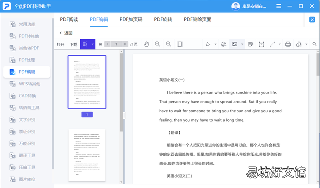This screenshot has height=188, width=320.
Task: Switch to the PDF旋转 tab
Action: coord(163,19)
